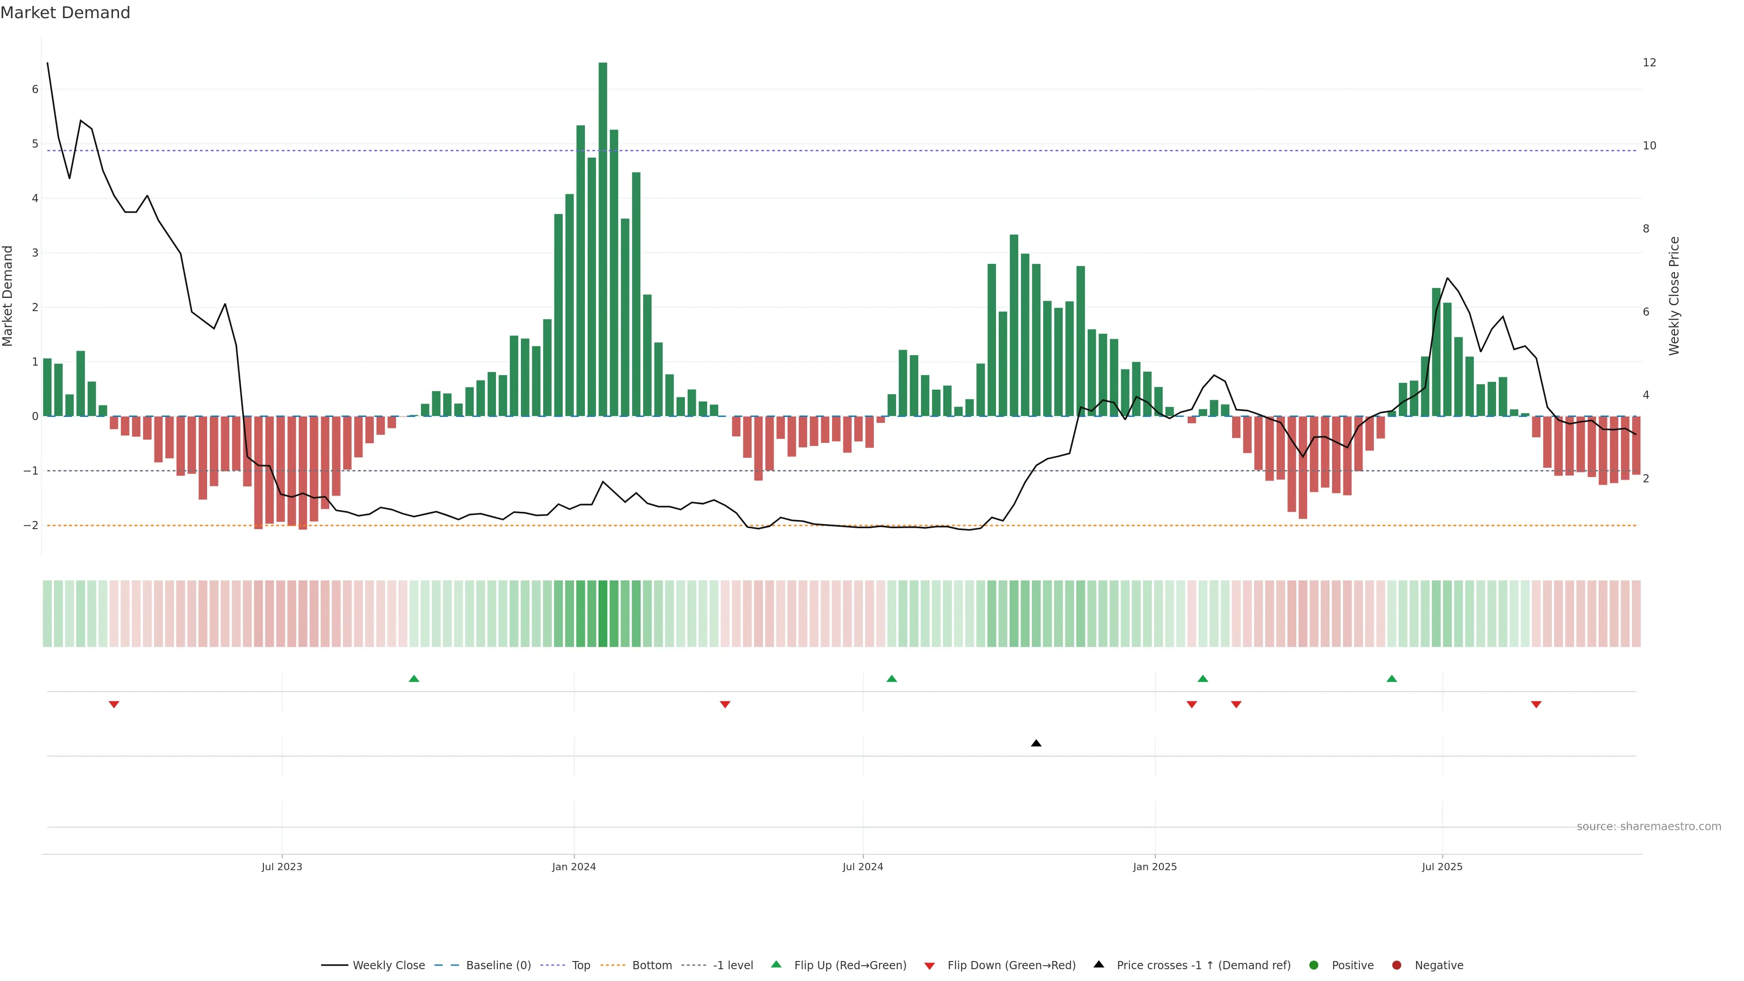This screenshot has width=1744, height=981.
Task: Click the green Flip Up legend triangle
Action: [x=776, y=965]
